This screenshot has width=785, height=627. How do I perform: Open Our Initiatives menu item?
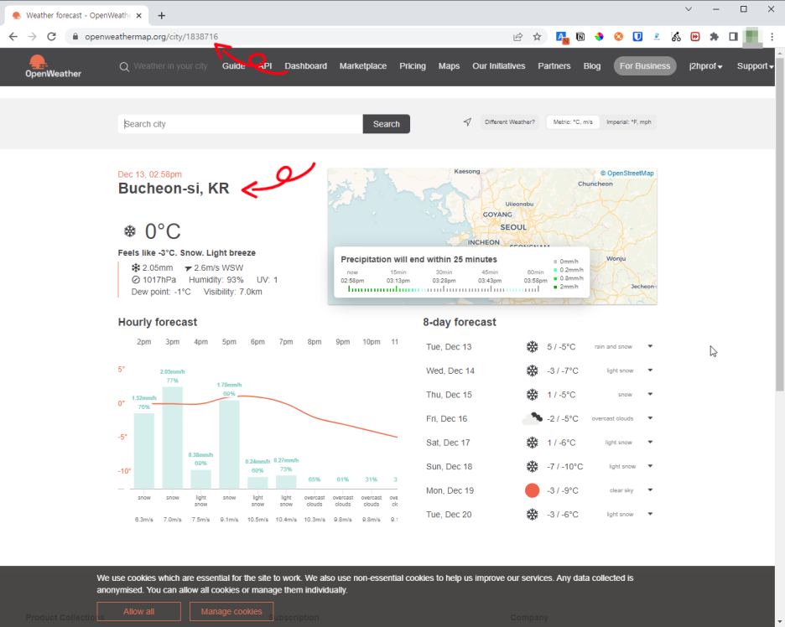pyautogui.click(x=499, y=66)
